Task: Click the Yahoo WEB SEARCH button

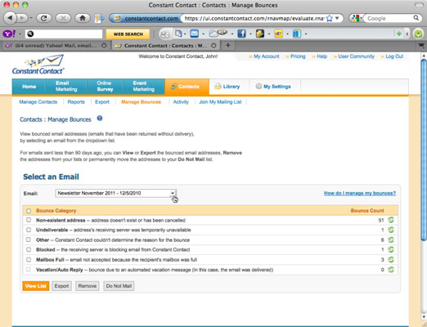Action: pyautogui.click(x=128, y=34)
